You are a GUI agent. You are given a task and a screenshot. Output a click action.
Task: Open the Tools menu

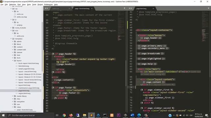tap(34, 5)
